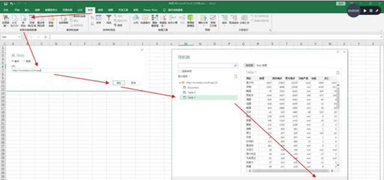
Task: Select the Basic radio button in From Web
Action: click(x=13, y=61)
